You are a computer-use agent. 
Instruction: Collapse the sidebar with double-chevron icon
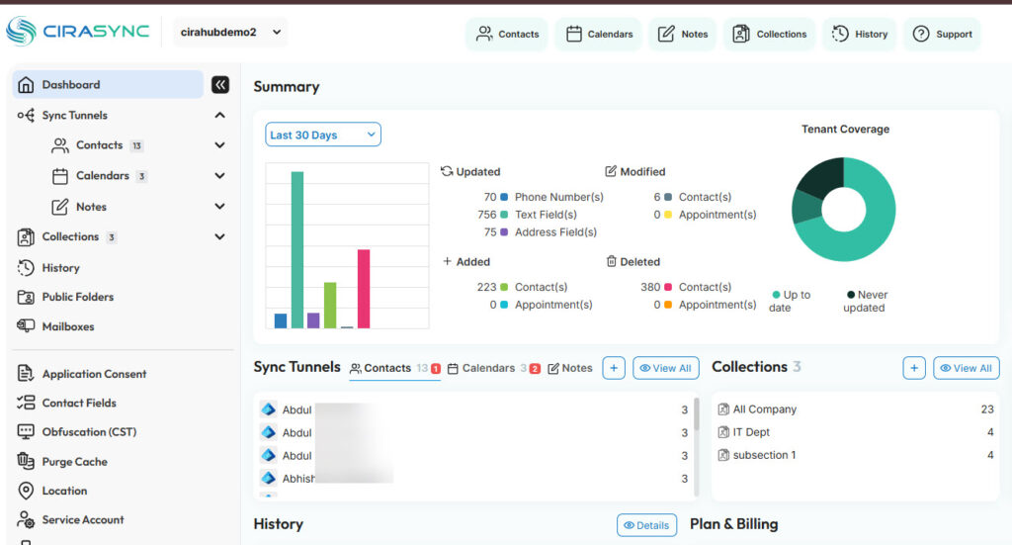point(220,85)
